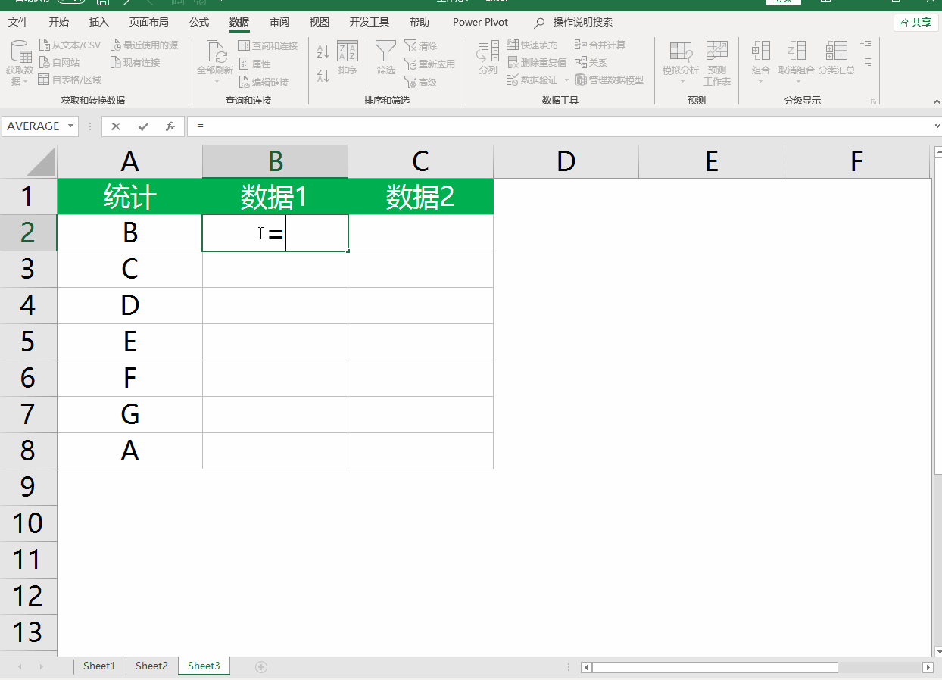The image size is (942, 680).
Task: Click sort ascending A-Z icon
Action: (323, 51)
